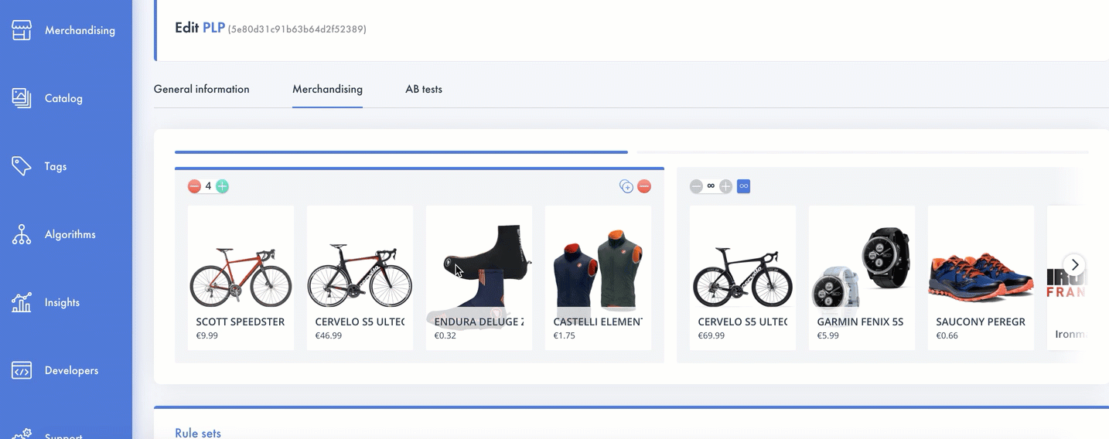Click the €1.75 price text

coord(565,335)
